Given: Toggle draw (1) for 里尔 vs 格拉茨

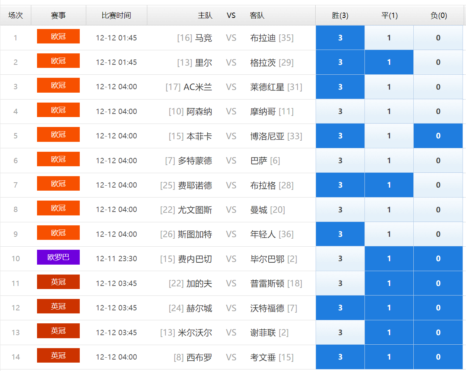Looking at the screenshot, I should point(389,62).
